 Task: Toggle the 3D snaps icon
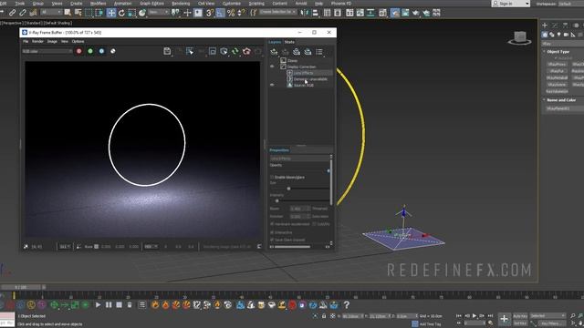210,13
